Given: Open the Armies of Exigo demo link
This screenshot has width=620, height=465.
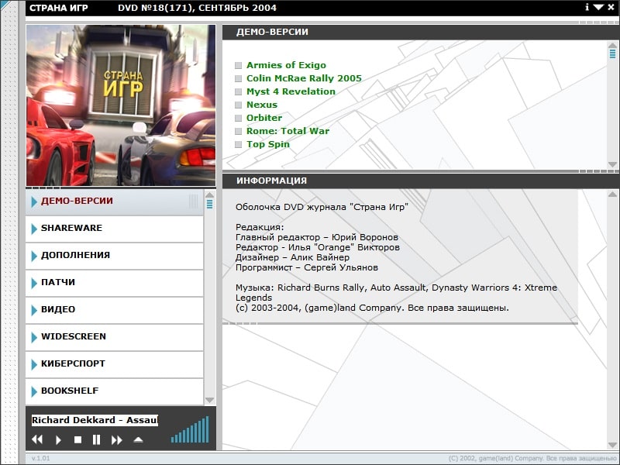Looking at the screenshot, I should (x=286, y=65).
